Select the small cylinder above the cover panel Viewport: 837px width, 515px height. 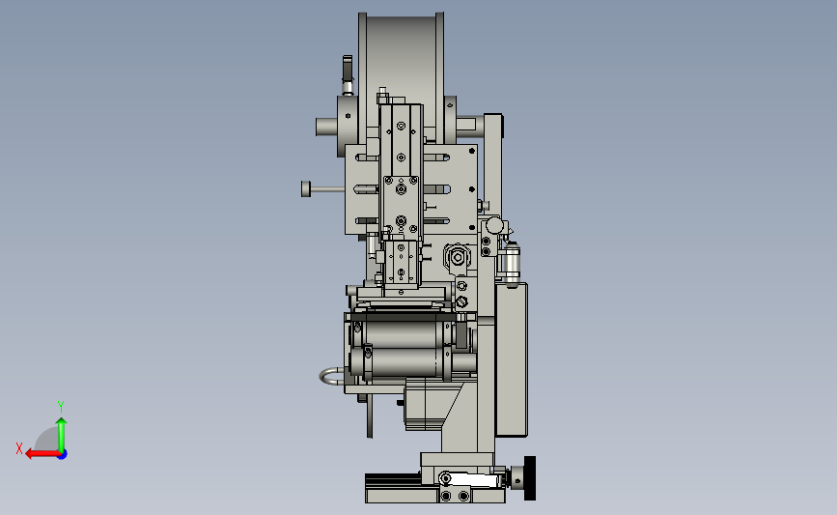coord(512,265)
